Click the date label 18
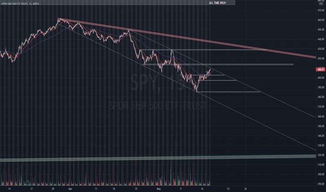Screen dimensions: 326x192 point(114,189)
